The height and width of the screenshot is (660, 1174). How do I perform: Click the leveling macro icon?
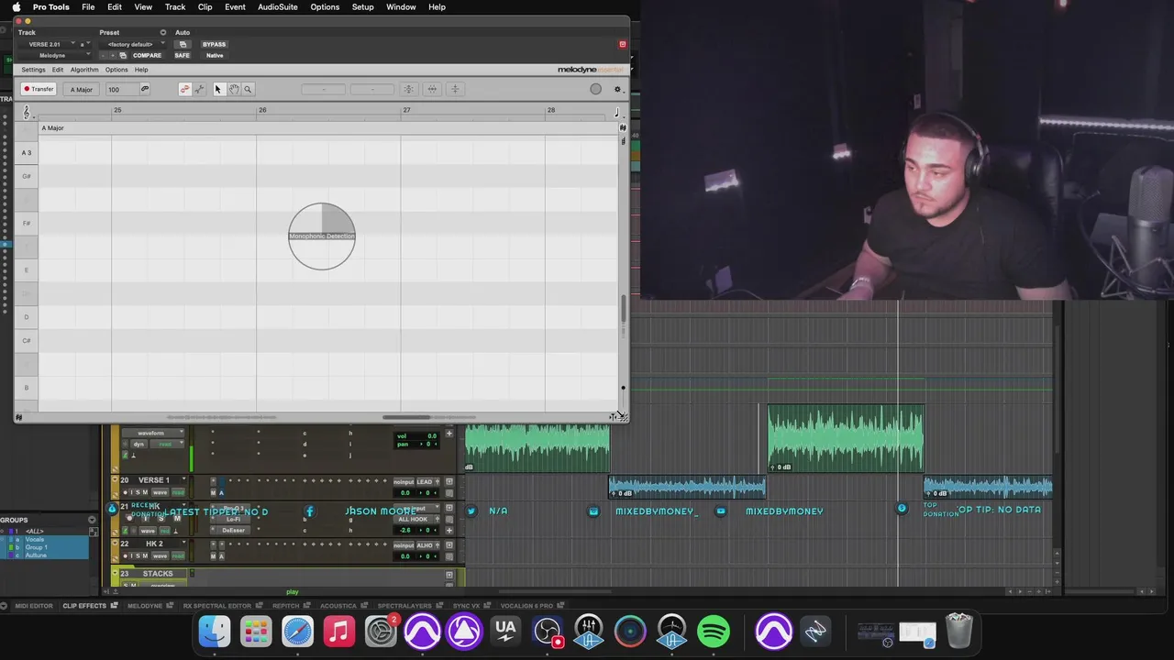(455, 89)
